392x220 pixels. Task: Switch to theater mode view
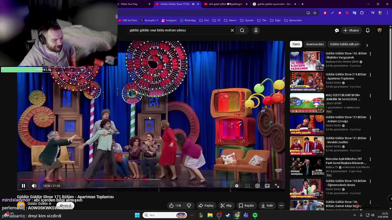click(267, 186)
